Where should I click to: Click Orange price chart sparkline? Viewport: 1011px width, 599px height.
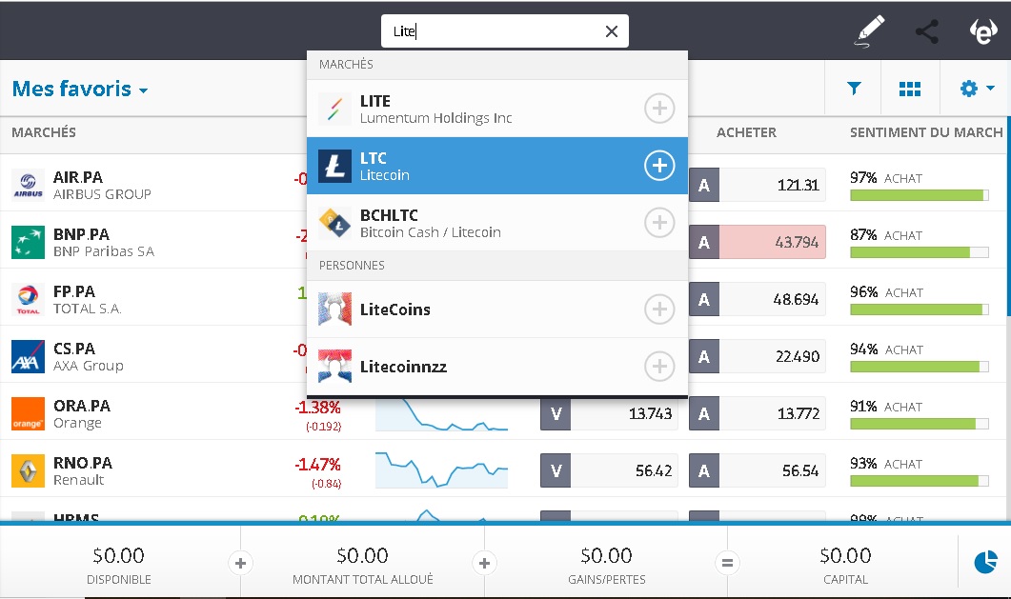tap(442, 414)
